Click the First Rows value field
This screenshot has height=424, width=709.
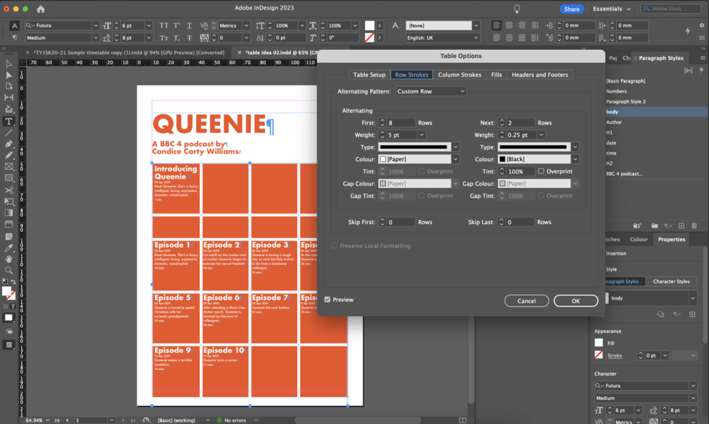pyautogui.click(x=401, y=123)
